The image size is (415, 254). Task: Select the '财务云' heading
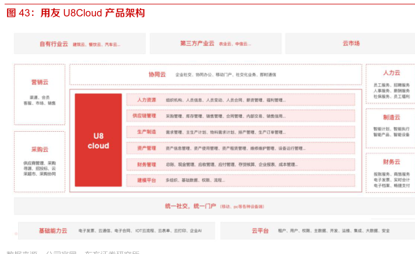pyautogui.click(x=391, y=162)
